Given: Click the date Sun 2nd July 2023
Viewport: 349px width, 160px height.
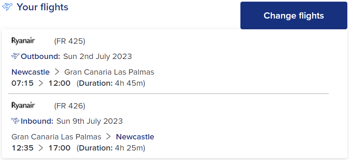Looking at the screenshot, I should click(97, 56).
